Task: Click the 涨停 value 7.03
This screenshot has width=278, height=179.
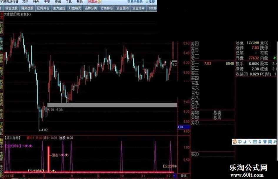Action: tap(255, 48)
